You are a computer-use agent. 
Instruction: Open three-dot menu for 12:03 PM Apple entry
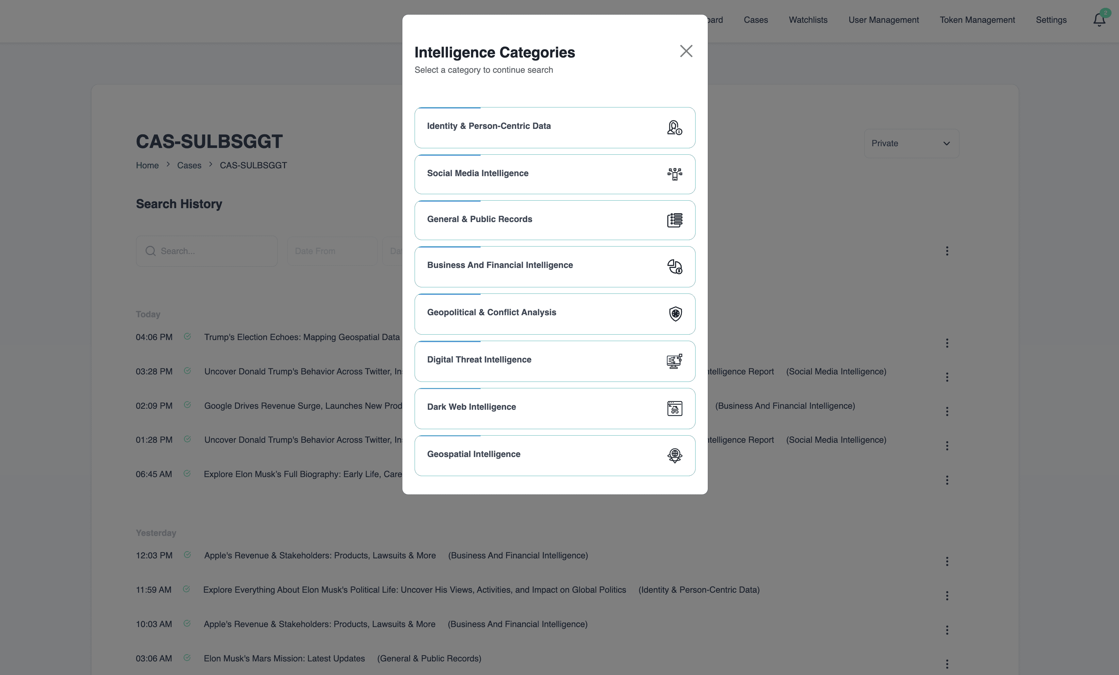coord(947,561)
